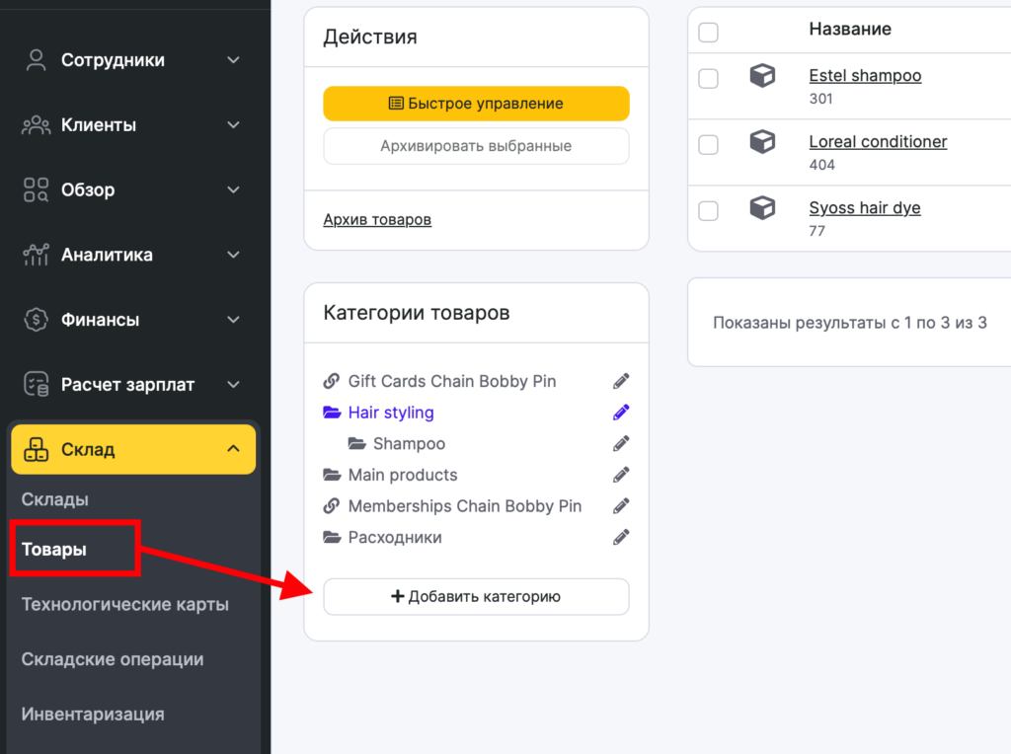Click Добавить категорию button
Image resolution: width=1011 pixels, height=754 pixels.
pos(476,596)
